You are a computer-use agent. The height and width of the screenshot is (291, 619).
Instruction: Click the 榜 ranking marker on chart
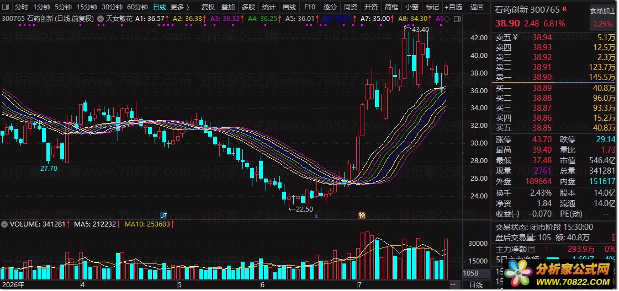[x=362, y=215]
